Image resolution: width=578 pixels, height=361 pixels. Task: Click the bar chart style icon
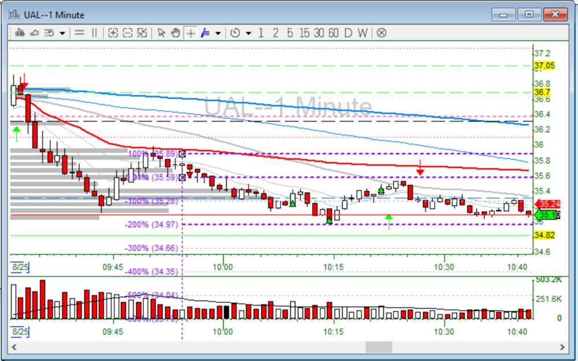[x=20, y=33]
